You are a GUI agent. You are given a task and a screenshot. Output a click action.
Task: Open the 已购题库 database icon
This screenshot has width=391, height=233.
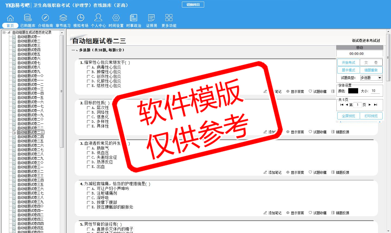point(28,18)
